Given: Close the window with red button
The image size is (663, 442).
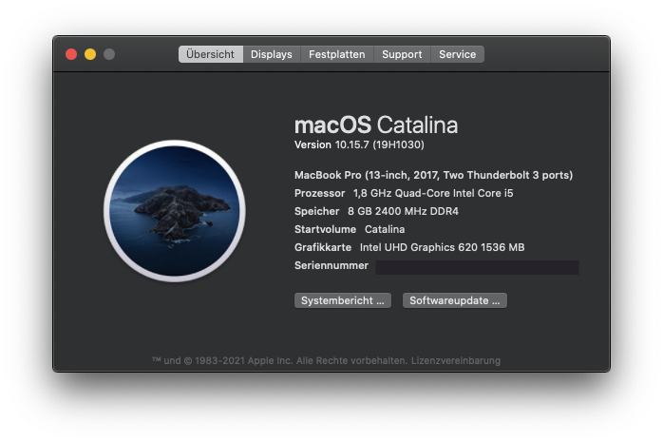Looking at the screenshot, I should pyautogui.click(x=71, y=54).
